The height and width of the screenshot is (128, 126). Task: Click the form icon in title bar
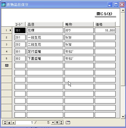pyautogui.click(x=3, y=4)
